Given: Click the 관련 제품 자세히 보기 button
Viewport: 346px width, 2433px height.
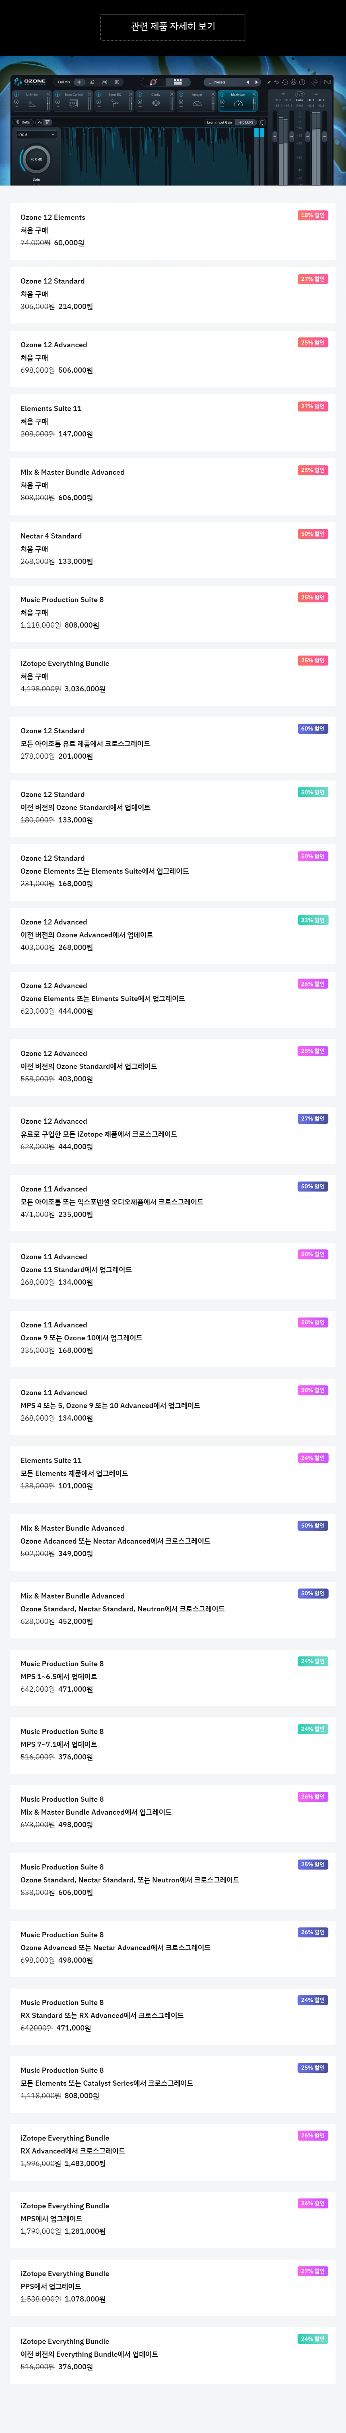Looking at the screenshot, I should tap(173, 27).
